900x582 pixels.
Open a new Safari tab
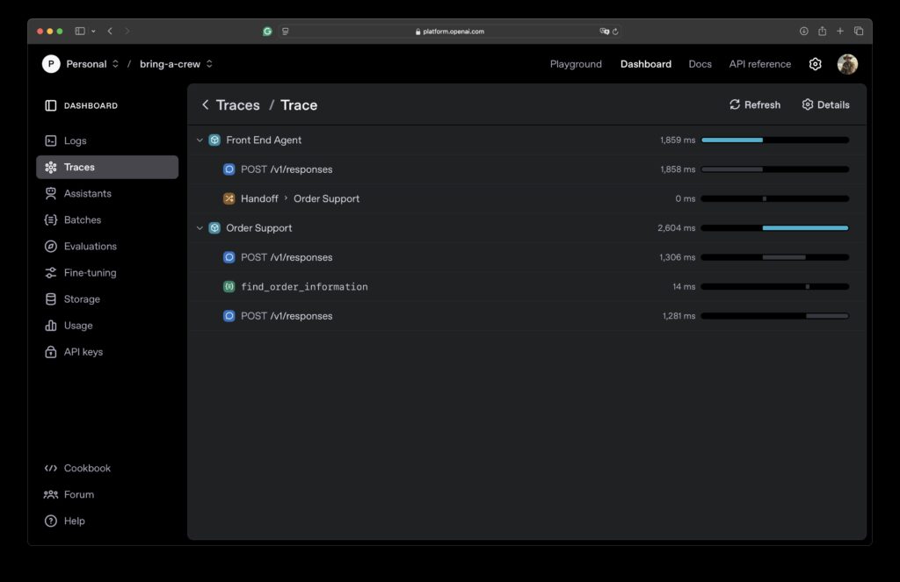839,31
